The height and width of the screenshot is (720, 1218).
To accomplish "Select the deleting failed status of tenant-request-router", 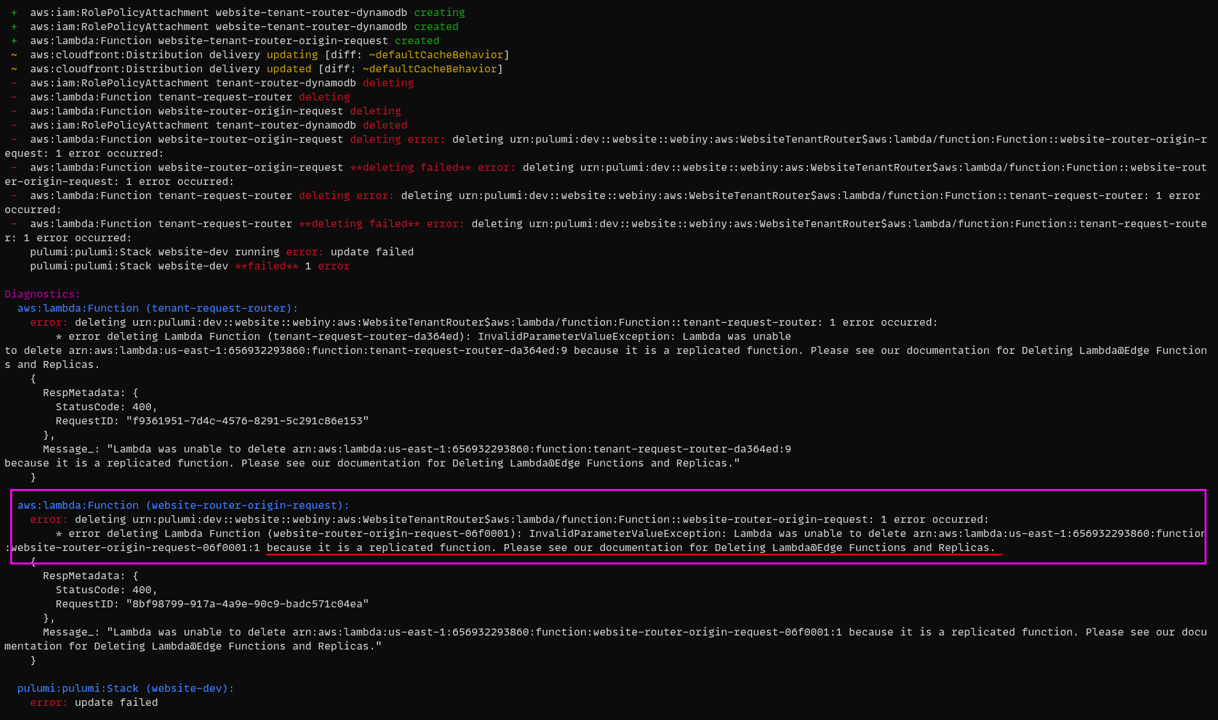I will [x=358, y=223].
